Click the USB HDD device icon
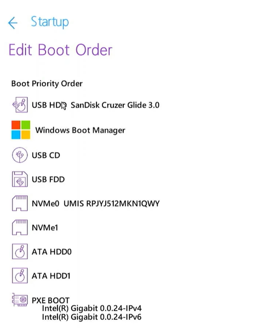This screenshot has width=276, height=328. [20, 105]
